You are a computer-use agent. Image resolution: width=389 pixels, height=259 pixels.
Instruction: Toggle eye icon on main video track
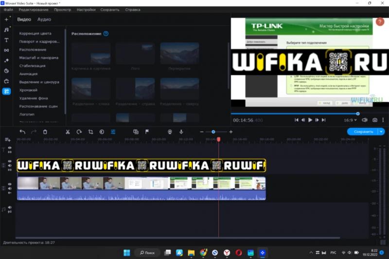coord(10,185)
